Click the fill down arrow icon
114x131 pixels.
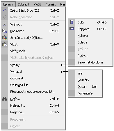pyautogui.click(x=72, y=22)
